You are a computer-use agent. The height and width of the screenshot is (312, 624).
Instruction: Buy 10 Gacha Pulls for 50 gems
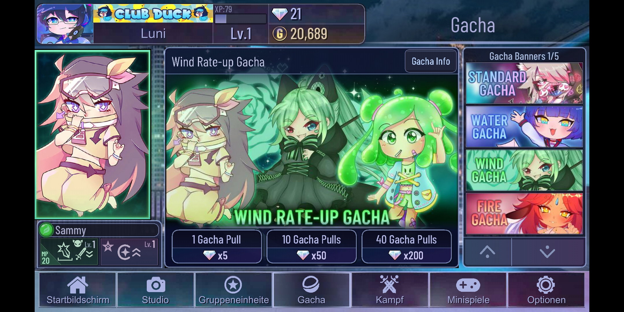311,246
